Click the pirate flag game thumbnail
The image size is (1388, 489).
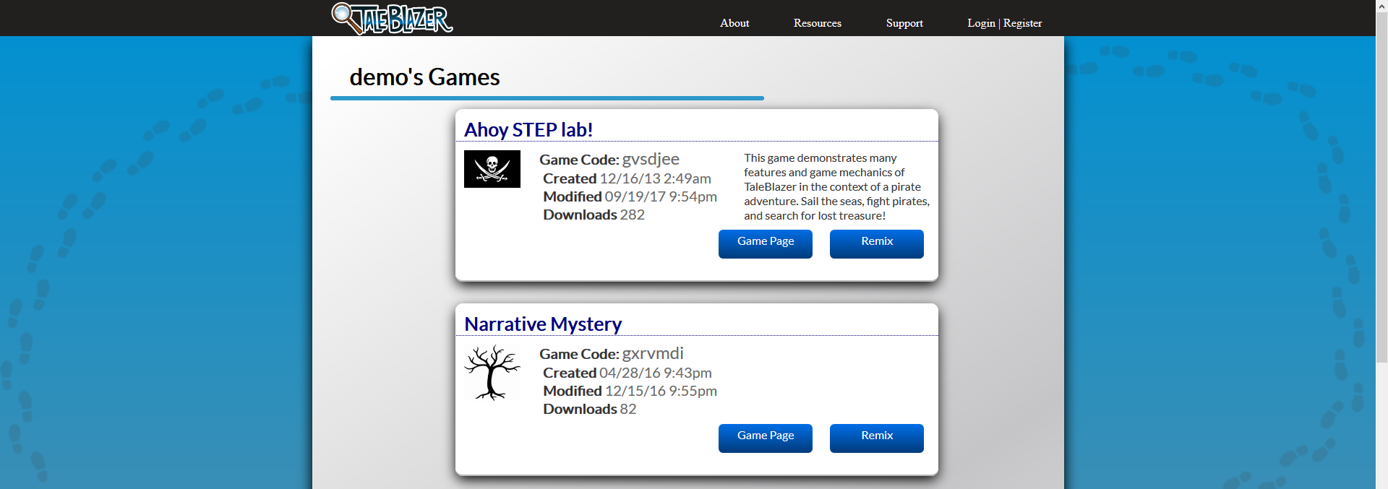click(492, 169)
